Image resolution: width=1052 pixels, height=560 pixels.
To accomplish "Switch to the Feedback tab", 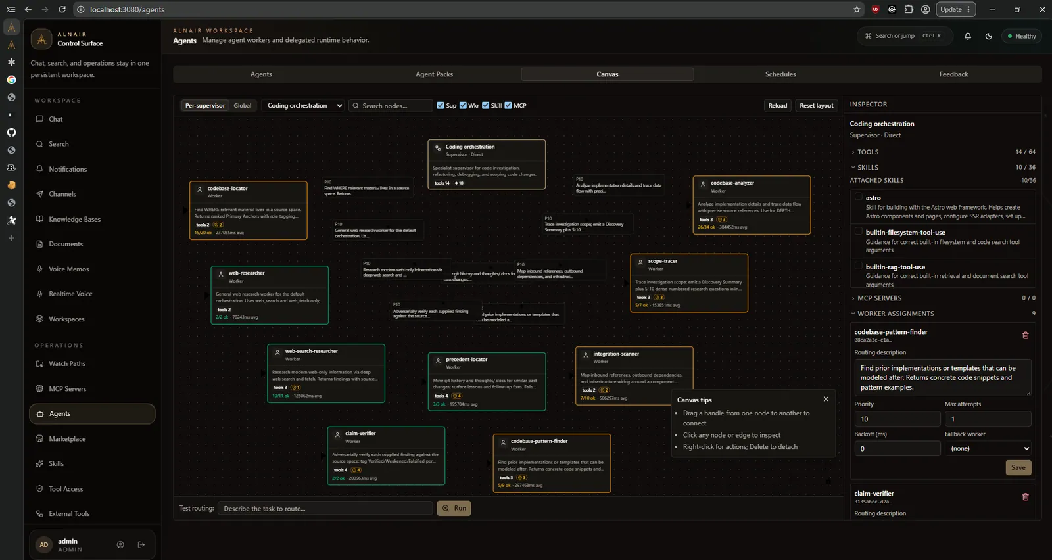I will 953,74.
